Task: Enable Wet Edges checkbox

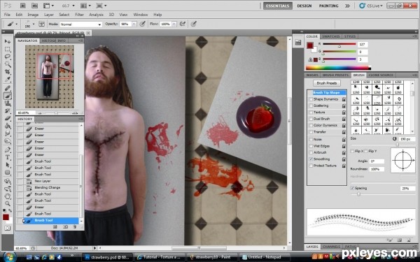Action: click(x=311, y=146)
